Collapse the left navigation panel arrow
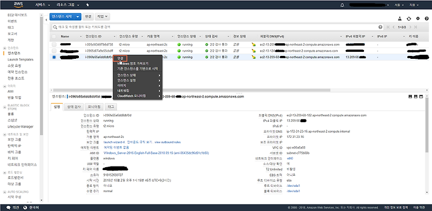 point(46,20)
